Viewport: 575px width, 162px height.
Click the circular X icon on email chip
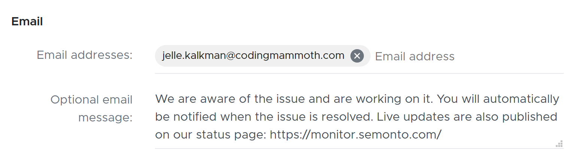[x=357, y=56]
